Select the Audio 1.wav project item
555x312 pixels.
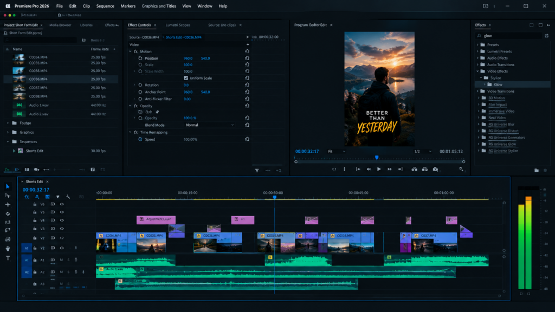click(x=38, y=106)
